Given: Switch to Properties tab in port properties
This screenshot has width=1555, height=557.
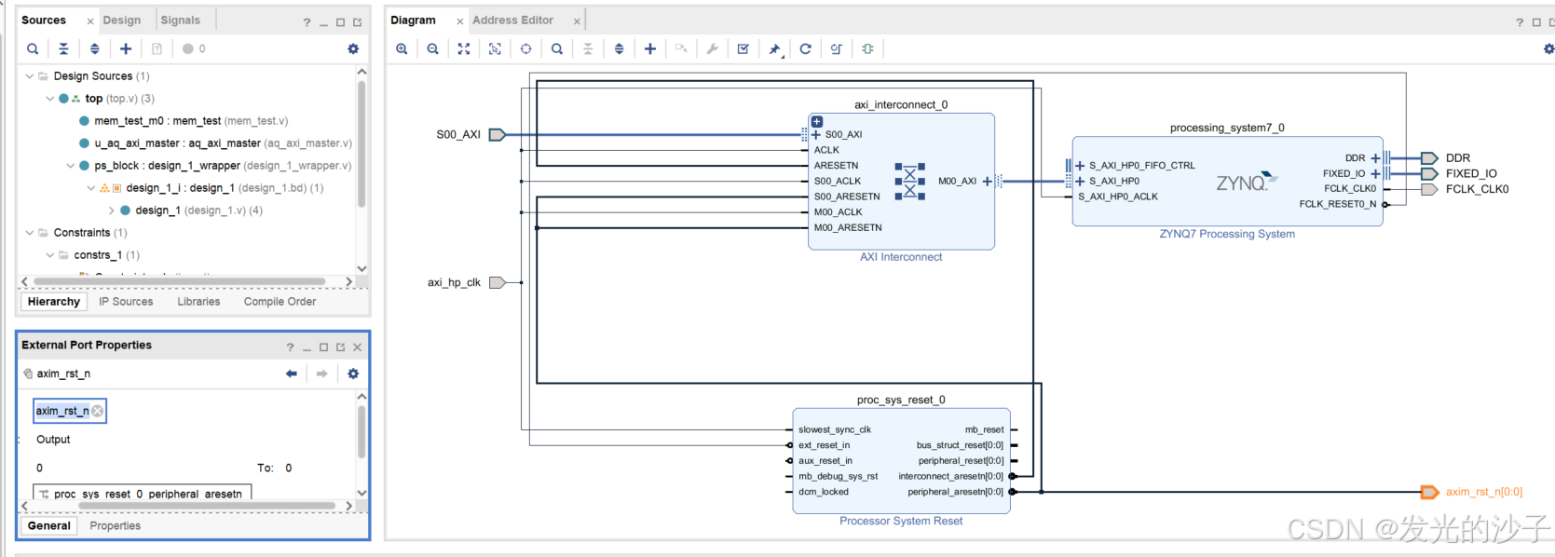Looking at the screenshot, I should pyautogui.click(x=116, y=526).
